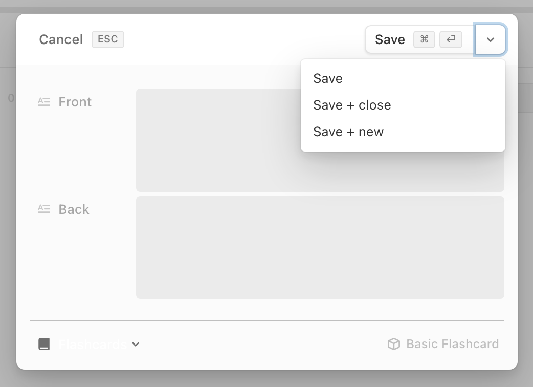The height and width of the screenshot is (387, 533).
Task: Click the Return key arrow badge
Action: pyautogui.click(x=451, y=39)
